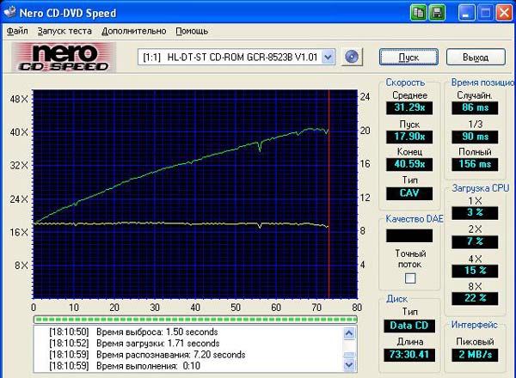516x378 pixels.
Task: Click the disc icon beside drive selector
Action: point(351,58)
